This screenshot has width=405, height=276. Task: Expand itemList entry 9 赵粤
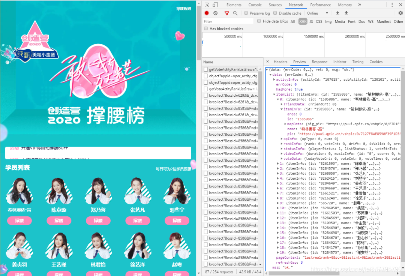click(278, 203)
